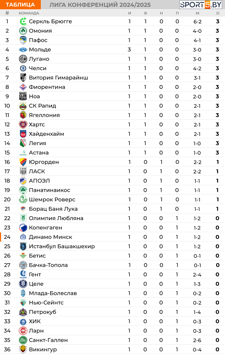
Task: Click the Betis club crest
Action: pyautogui.click(x=23, y=256)
